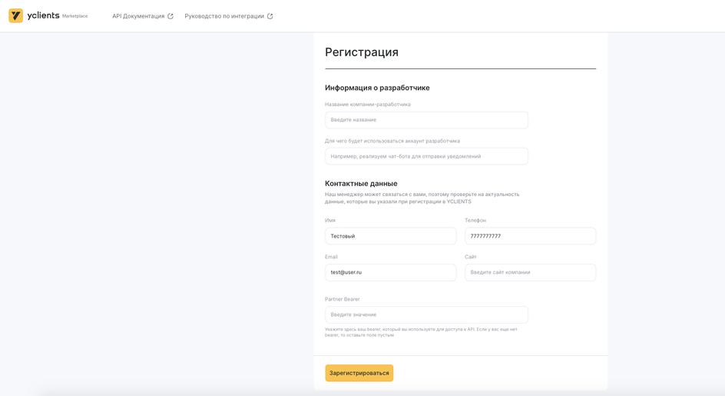
Task: Click the Телефон field with 7777777777
Action: 530,236
